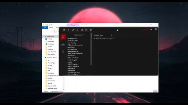The height and width of the screenshot is (105, 188).
Task: Click the file document icon in Zeus toolbar
Action: coord(86,30)
